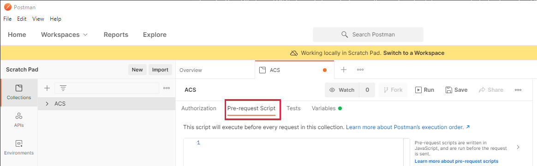Switch to the Authorization tab
This screenshot has height=166, width=537.
click(199, 108)
